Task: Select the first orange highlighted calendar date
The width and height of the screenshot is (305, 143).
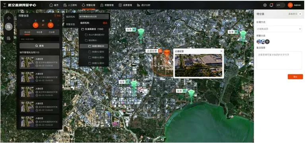Action: 35,25
